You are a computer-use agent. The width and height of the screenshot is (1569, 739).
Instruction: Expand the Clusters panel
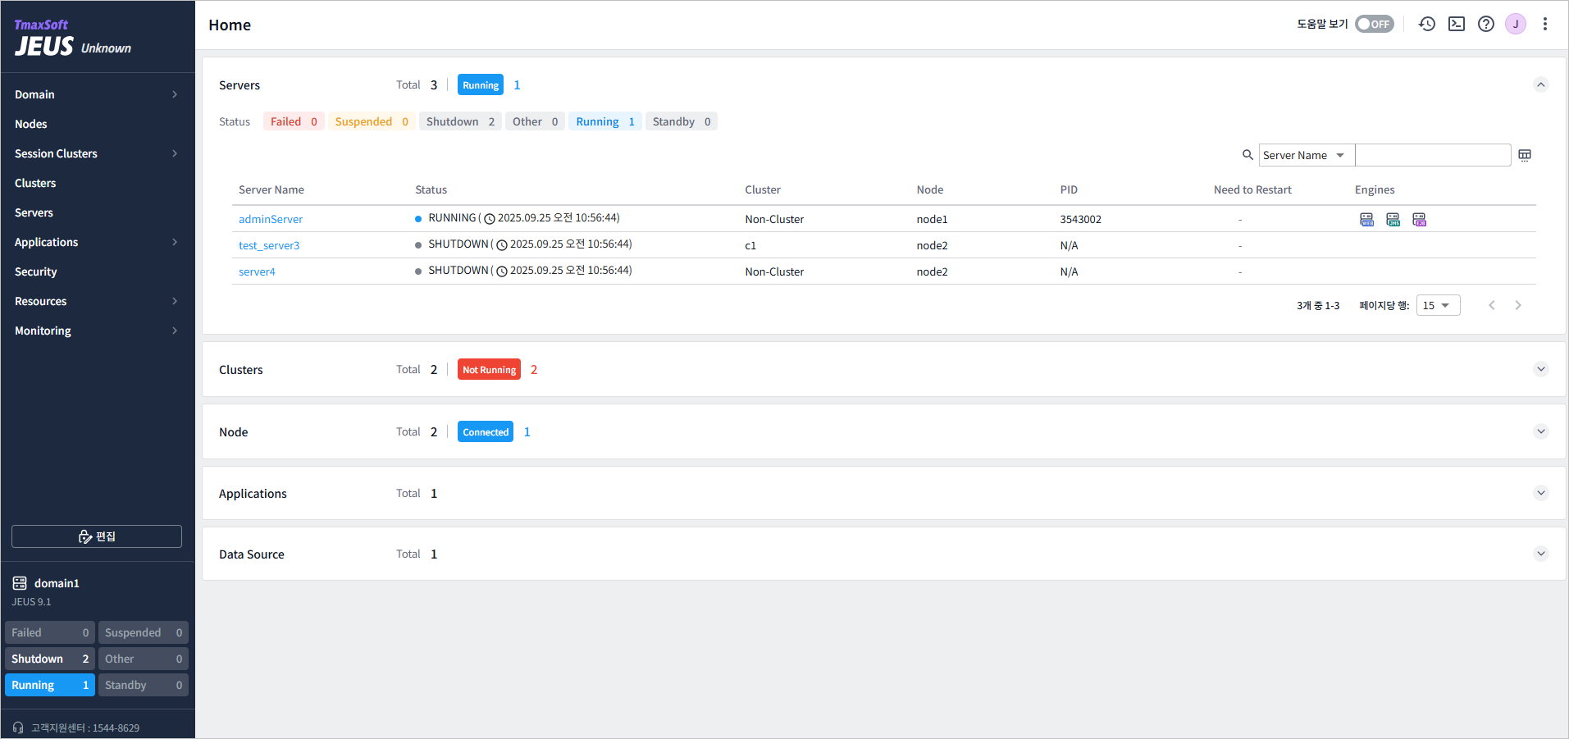point(1541,369)
